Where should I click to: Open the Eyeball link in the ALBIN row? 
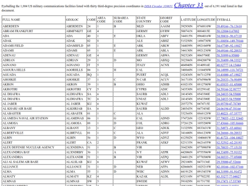pyautogui.click(x=230, y=138)
